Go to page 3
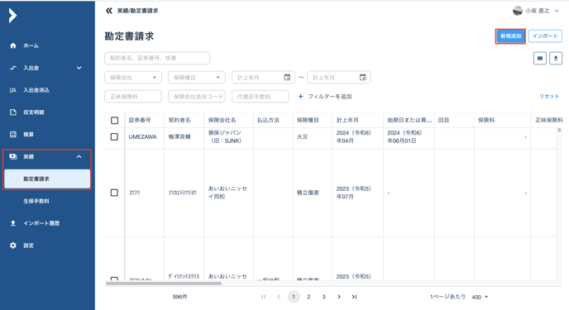Viewport: 569px width, 310px height. (x=323, y=297)
